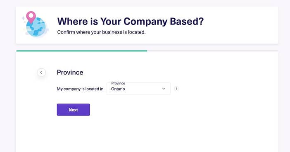Select the Ontario value in the dropdown

pos(118,89)
